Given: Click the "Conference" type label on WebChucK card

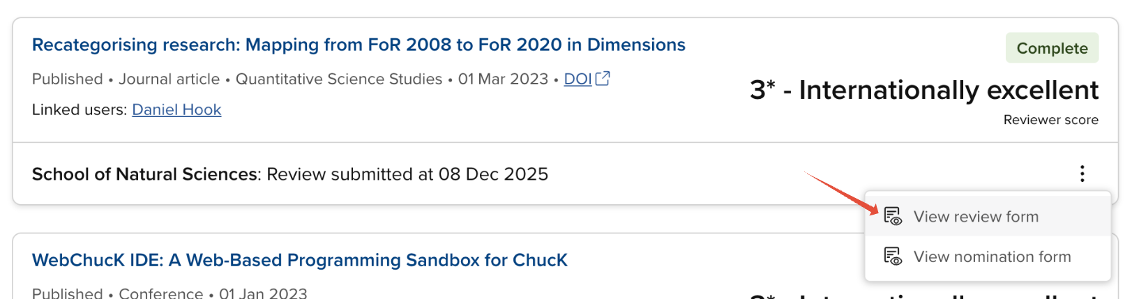Looking at the screenshot, I should click(160, 293).
